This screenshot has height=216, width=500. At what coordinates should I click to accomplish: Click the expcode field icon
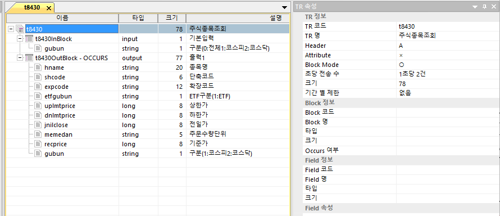point(38,87)
